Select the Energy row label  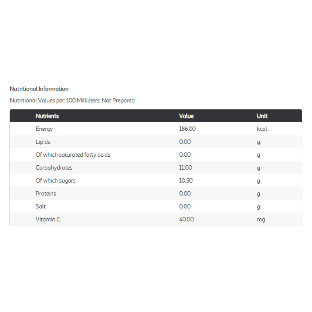point(44,129)
